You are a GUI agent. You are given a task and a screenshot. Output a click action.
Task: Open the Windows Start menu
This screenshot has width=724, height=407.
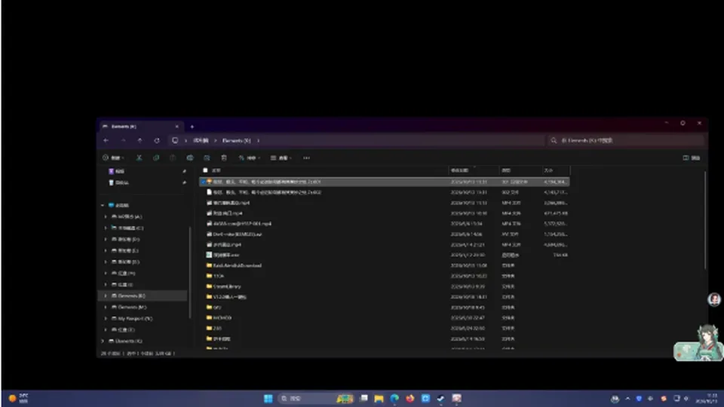(x=268, y=398)
